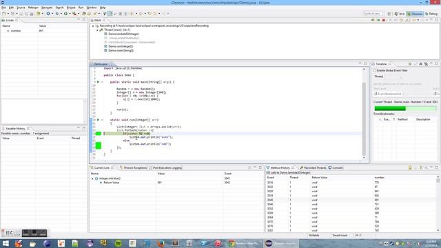This screenshot has width=441, height=248.
Task: Click the red stop button in Stack view
Action: (384, 20)
